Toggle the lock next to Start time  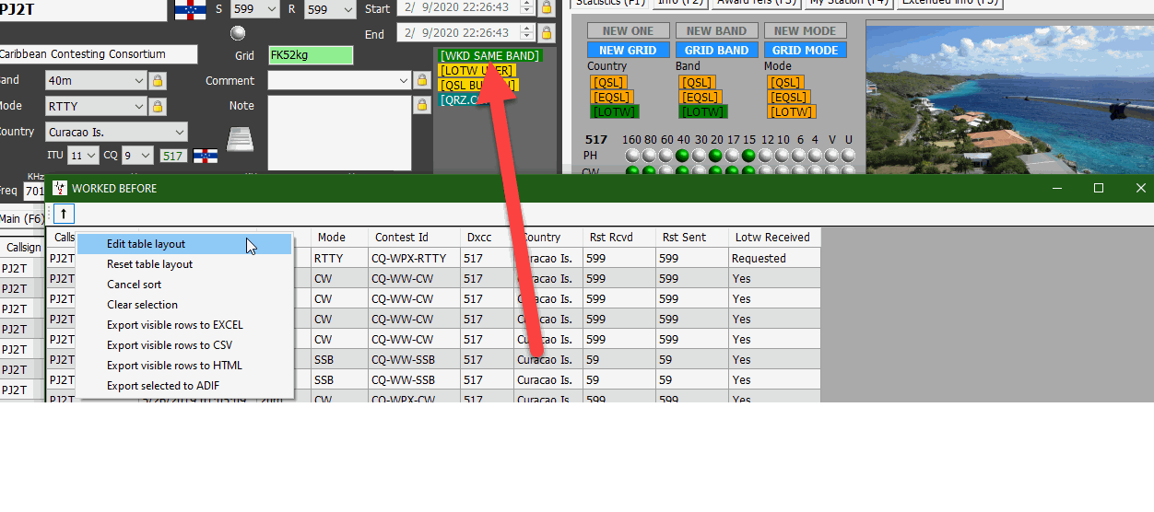coord(547,7)
